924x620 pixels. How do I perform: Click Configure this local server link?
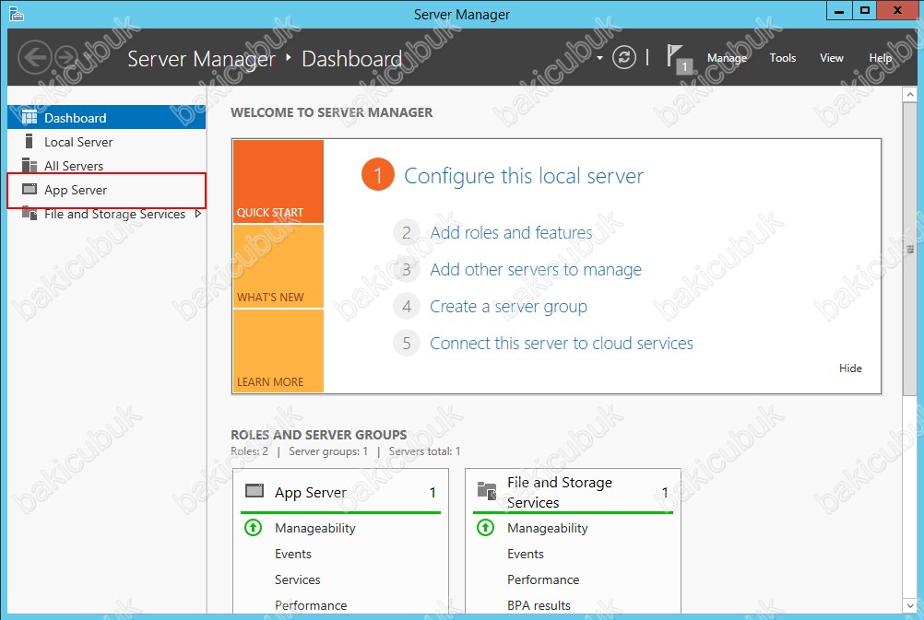[x=523, y=176]
